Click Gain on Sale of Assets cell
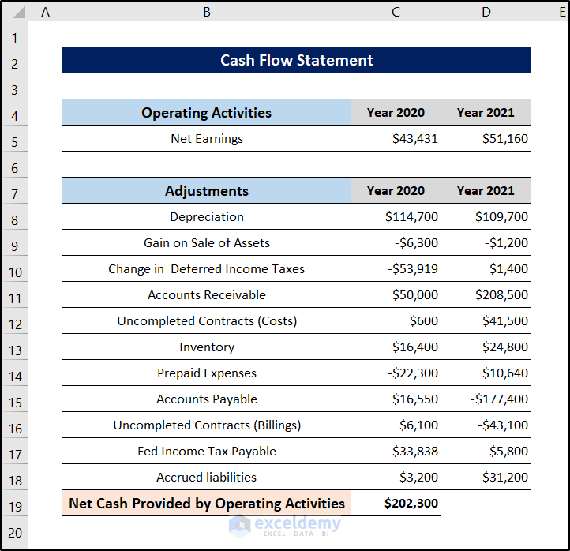570x551 pixels. pyautogui.click(x=207, y=242)
